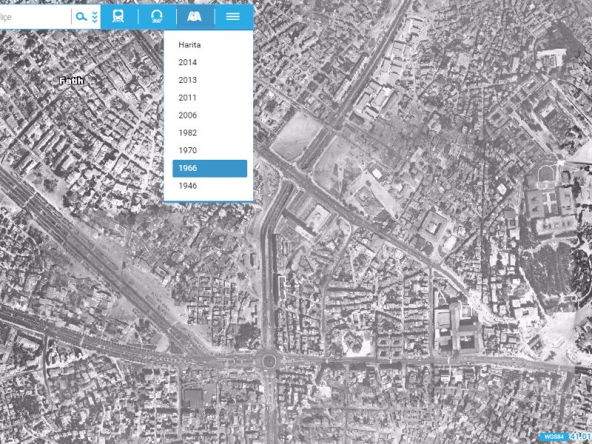This screenshot has height=444, width=592.
Task: Click the roundabout on the map
Action: (269, 361)
